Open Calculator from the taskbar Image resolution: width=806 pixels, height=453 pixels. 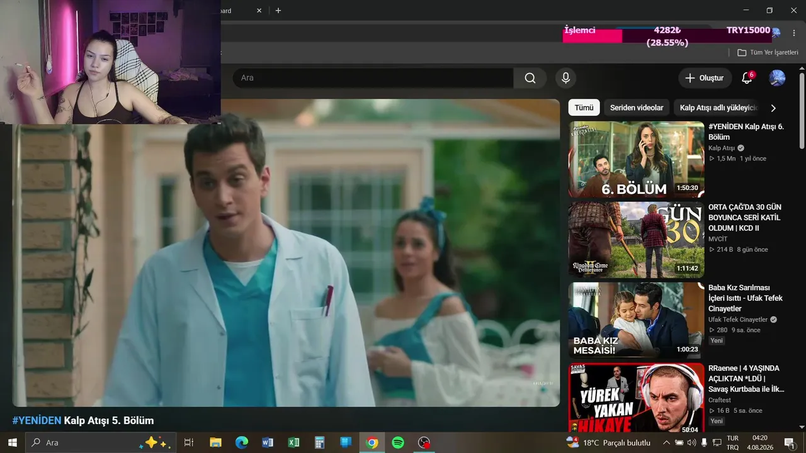320,442
